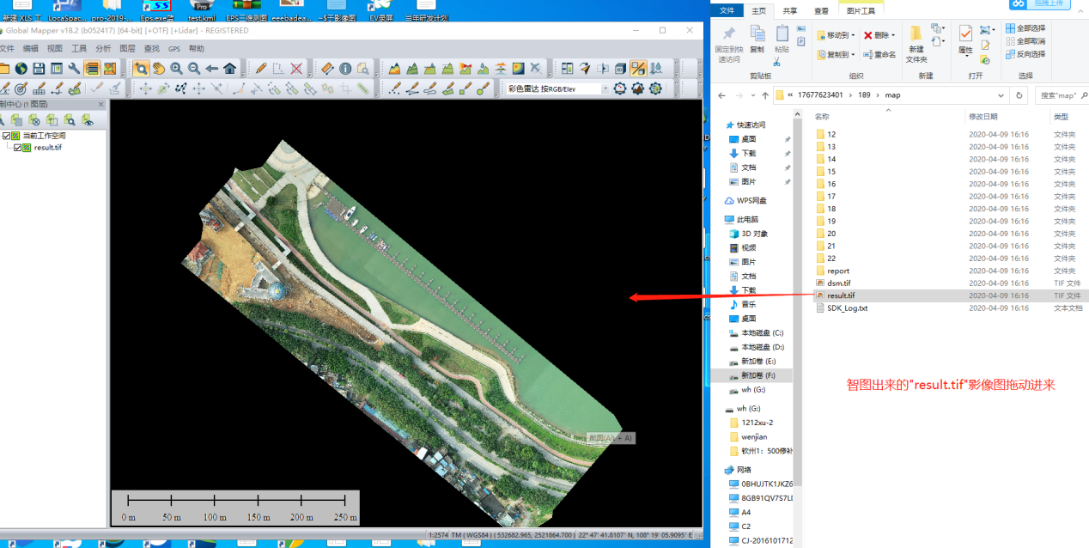Open the 分析 menu

pyautogui.click(x=103, y=49)
